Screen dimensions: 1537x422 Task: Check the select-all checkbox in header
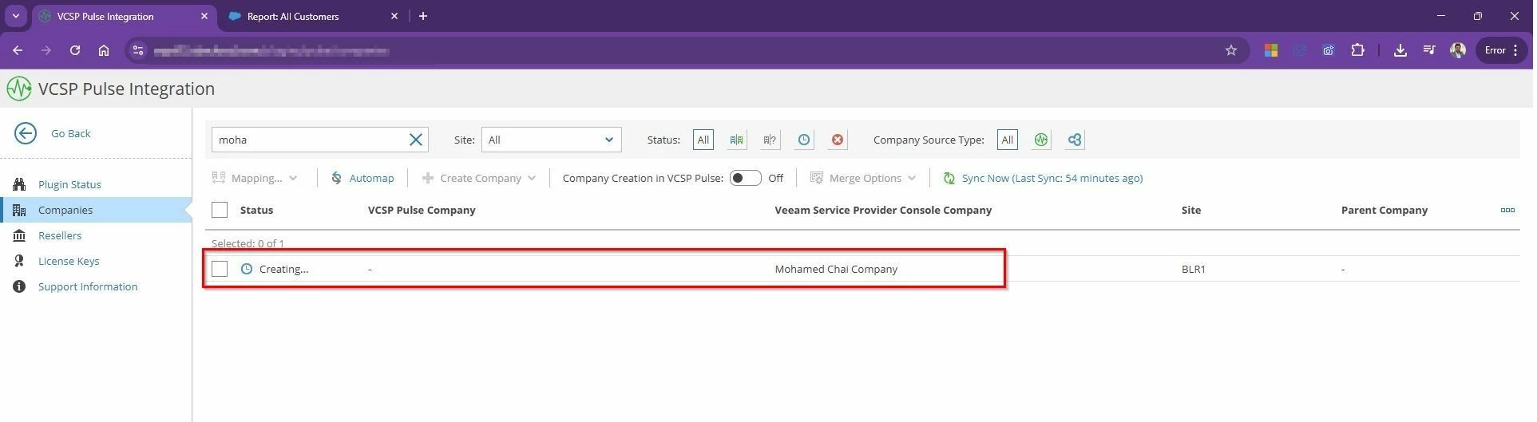click(220, 210)
